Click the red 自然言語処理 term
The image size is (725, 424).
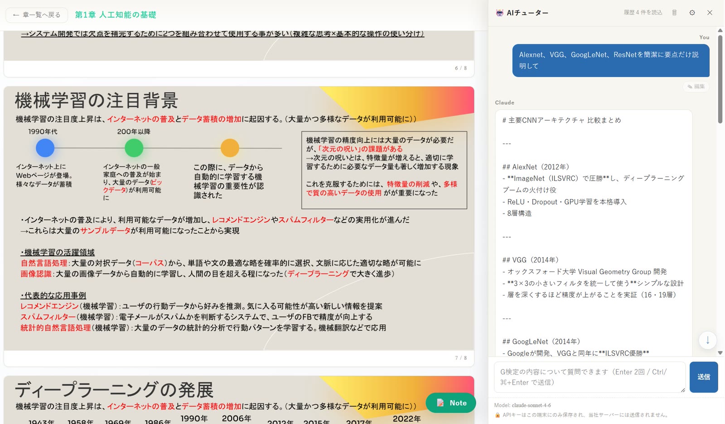point(44,263)
